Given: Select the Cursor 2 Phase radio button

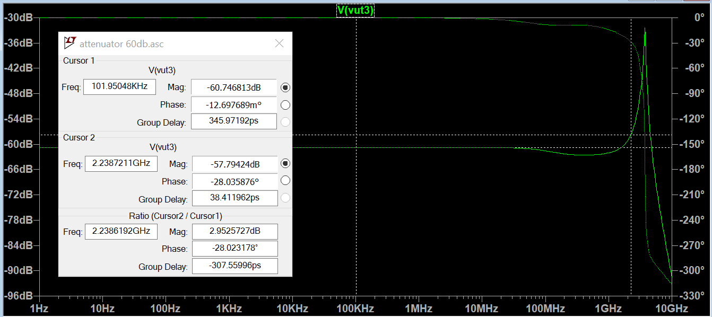Looking at the screenshot, I should pos(285,181).
